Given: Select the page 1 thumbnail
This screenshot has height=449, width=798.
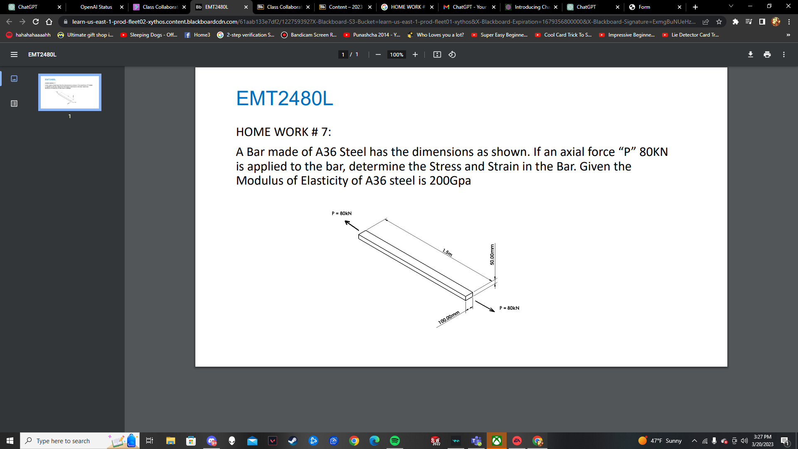Looking at the screenshot, I should click(x=69, y=92).
